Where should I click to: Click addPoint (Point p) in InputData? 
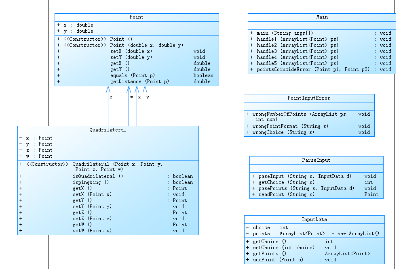pyautogui.click(x=291, y=260)
